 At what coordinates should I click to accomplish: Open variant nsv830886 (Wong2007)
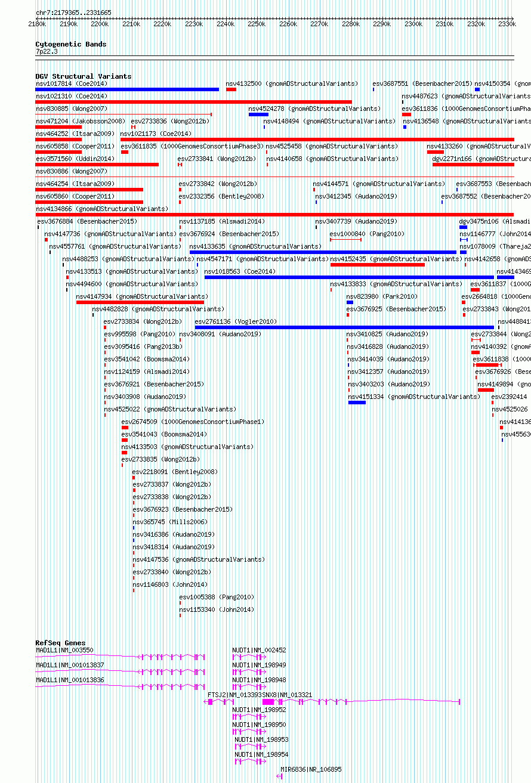72,171
